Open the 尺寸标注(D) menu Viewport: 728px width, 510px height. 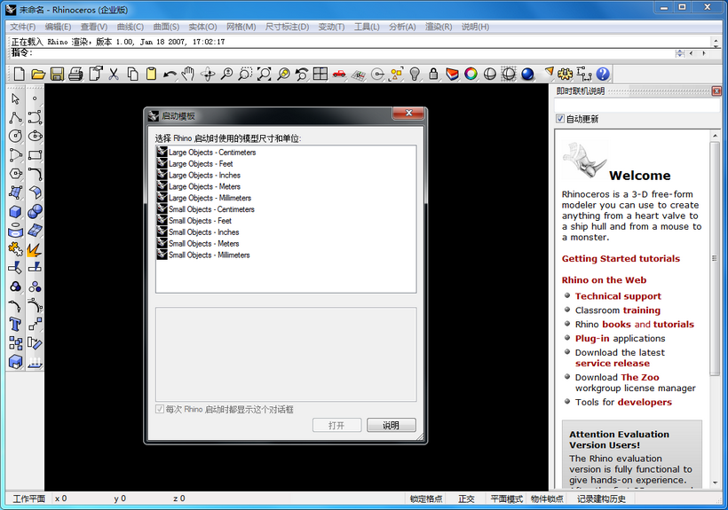pos(287,27)
